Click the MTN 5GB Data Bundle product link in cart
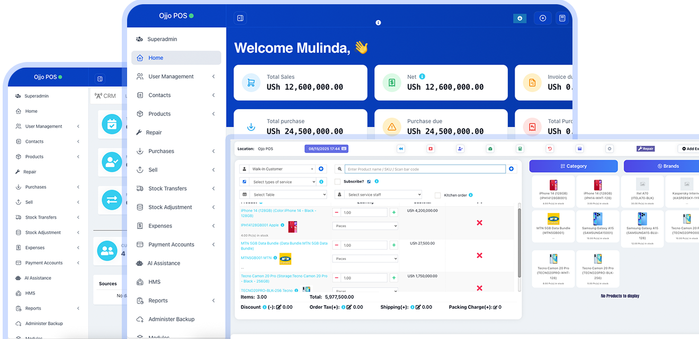This screenshot has height=339, width=699. pos(284,246)
